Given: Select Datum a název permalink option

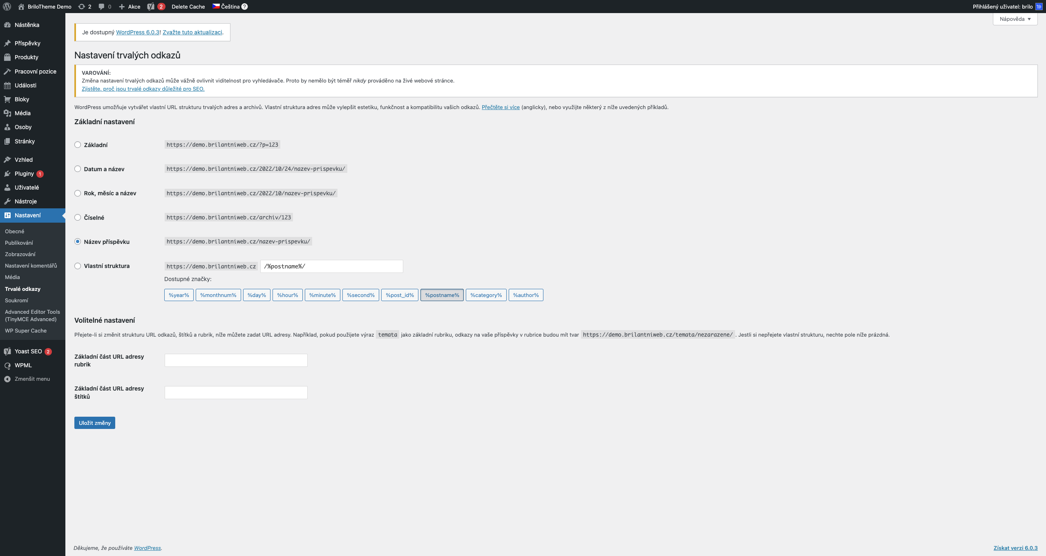Looking at the screenshot, I should tap(78, 169).
